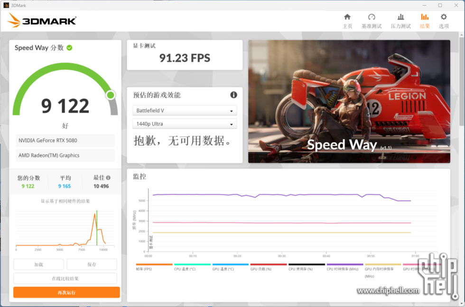465x307 pixels.
Task: Open the 基准测试 benchmarks section
Action: 371,21
